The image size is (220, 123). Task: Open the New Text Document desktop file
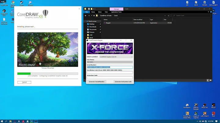(x=4, y=21)
